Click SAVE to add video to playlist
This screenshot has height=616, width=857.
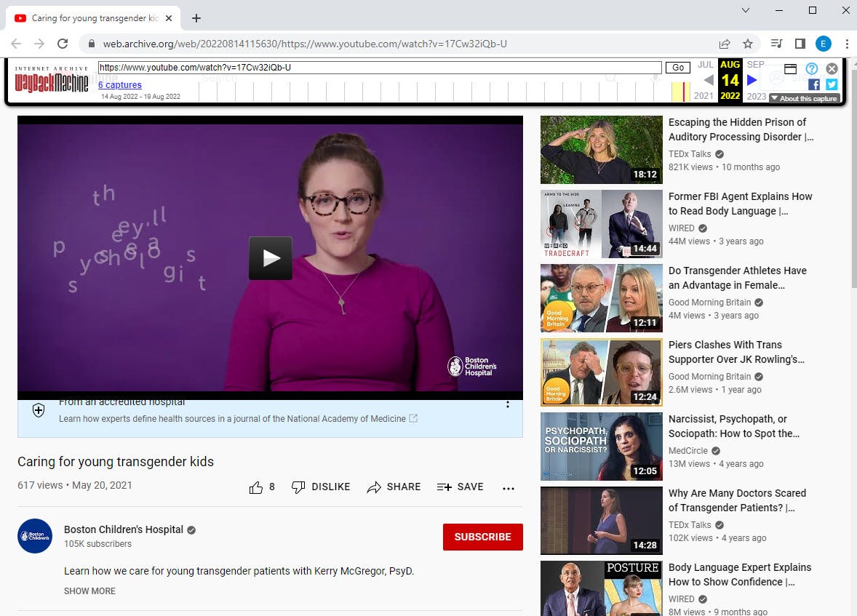(461, 487)
